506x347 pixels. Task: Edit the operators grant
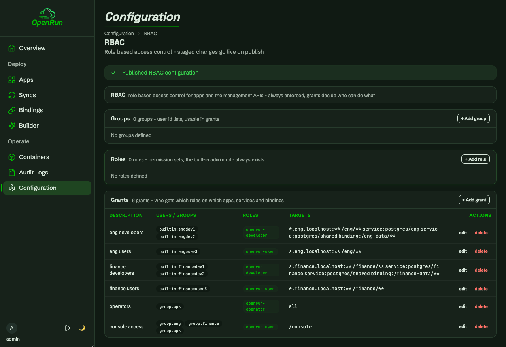(x=463, y=306)
